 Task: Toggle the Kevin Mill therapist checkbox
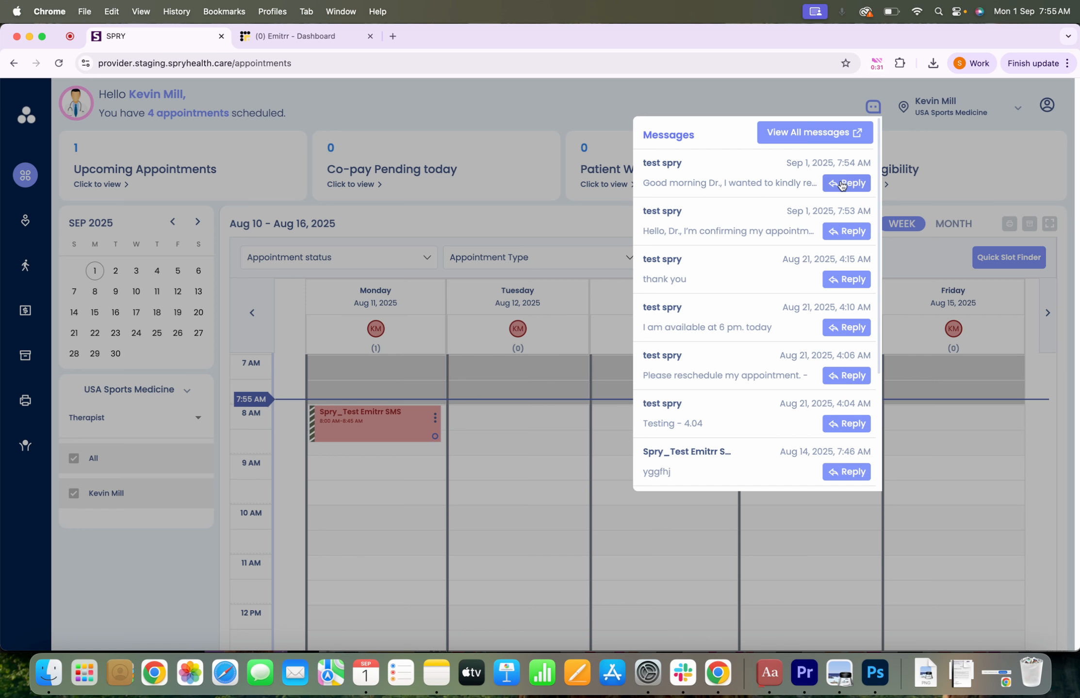tap(74, 493)
